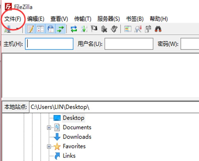This screenshot has height=161, width=199.
Task: Toggle processing of the transfer queue
Action: coord(84,29)
